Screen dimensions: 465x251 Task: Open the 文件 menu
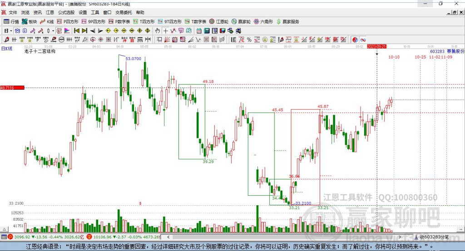click(x=13, y=12)
